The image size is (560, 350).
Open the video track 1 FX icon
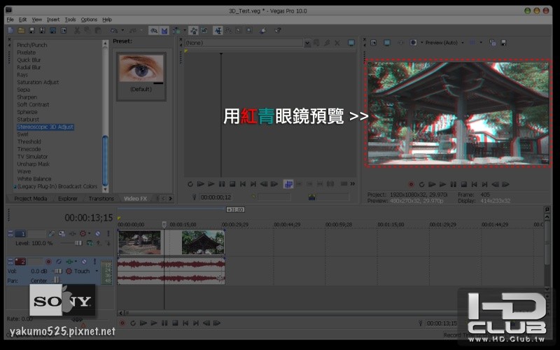point(62,233)
